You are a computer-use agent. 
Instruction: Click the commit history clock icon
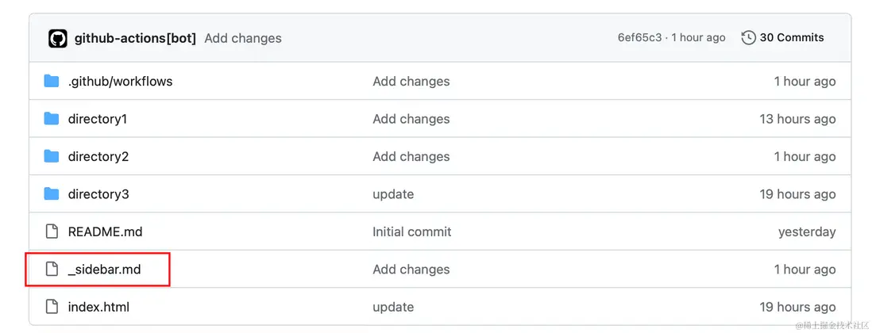[x=748, y=38]
